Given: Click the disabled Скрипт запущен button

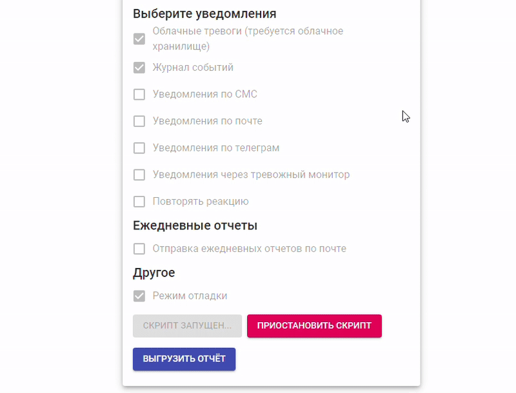Looking at the screenshot, I should point(187,325).
